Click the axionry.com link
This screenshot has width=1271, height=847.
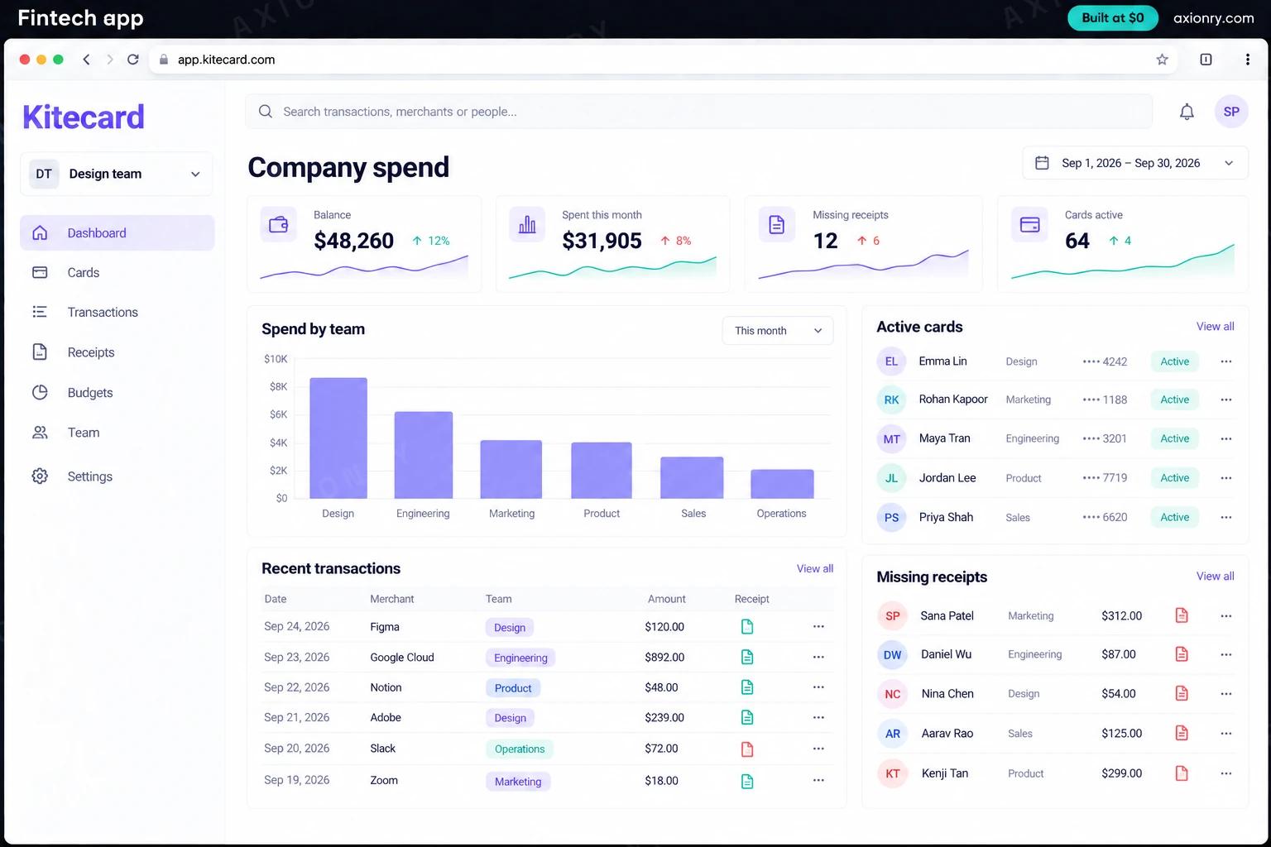coord(1213,18)
